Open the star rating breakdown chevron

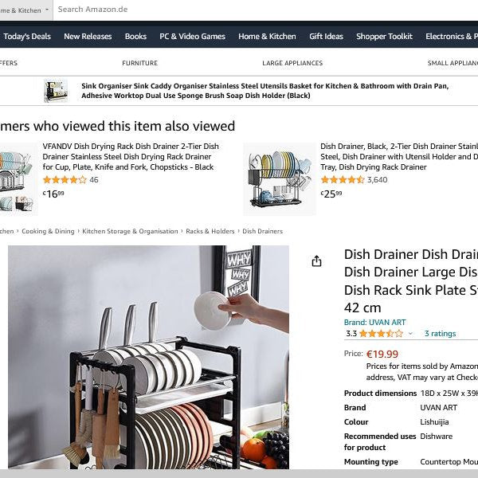tap(410, 334)
